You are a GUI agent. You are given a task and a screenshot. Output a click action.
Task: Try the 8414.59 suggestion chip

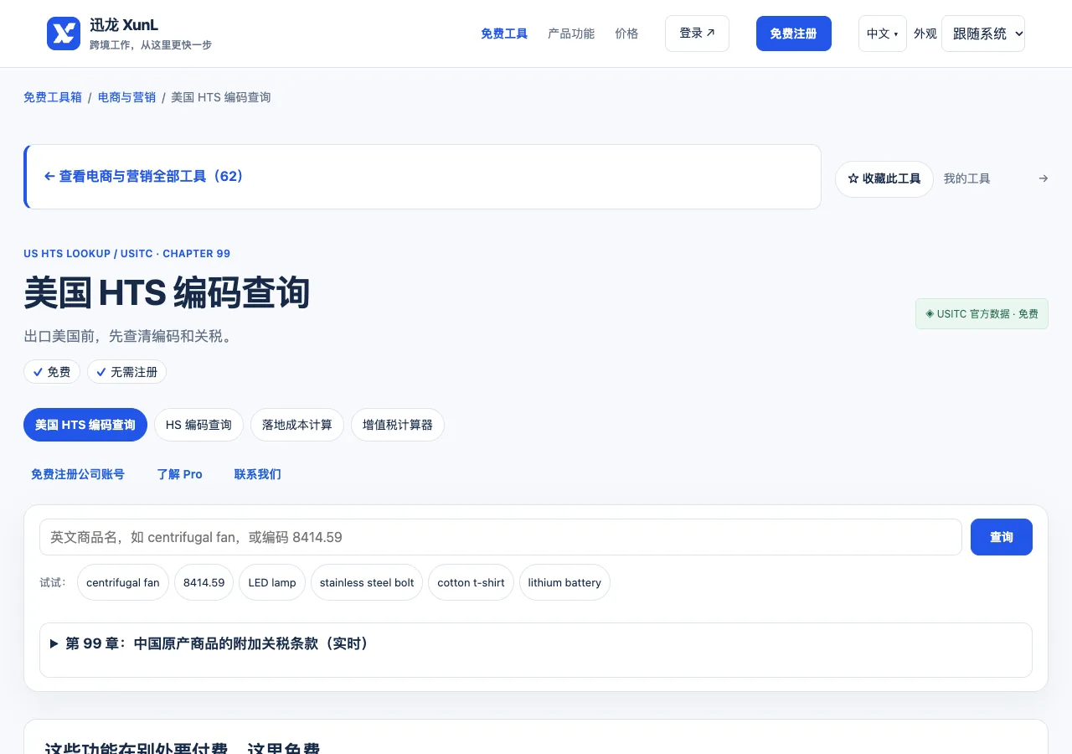pos(204,582)
